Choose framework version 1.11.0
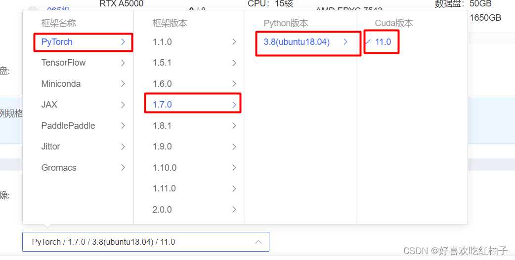The image size is (515, 260). point(189,188)
